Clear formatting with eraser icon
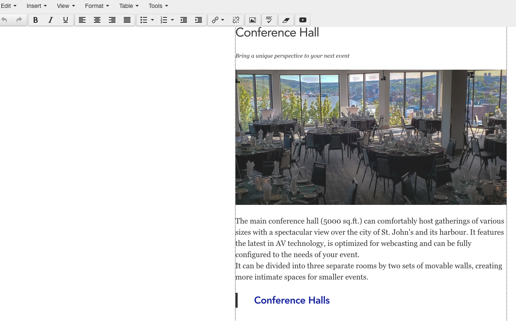Screen dimensions: 516x321 [286, 20]
